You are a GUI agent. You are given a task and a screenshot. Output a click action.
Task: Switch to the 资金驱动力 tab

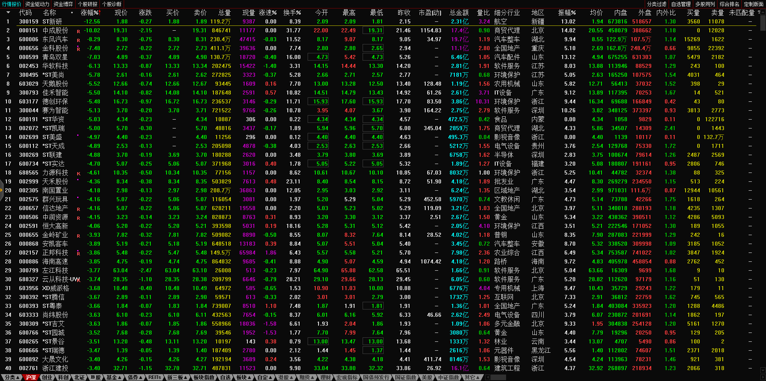37,4
